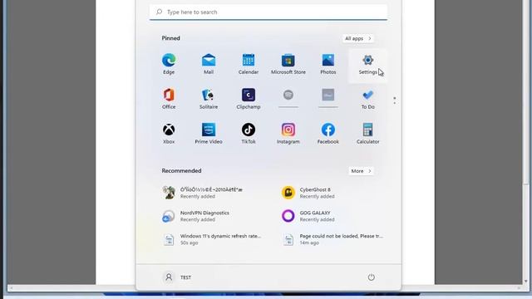The width and height of the screenshot is (532, 299).
Task: Click All apps button
Action: [x=358, y=38]
